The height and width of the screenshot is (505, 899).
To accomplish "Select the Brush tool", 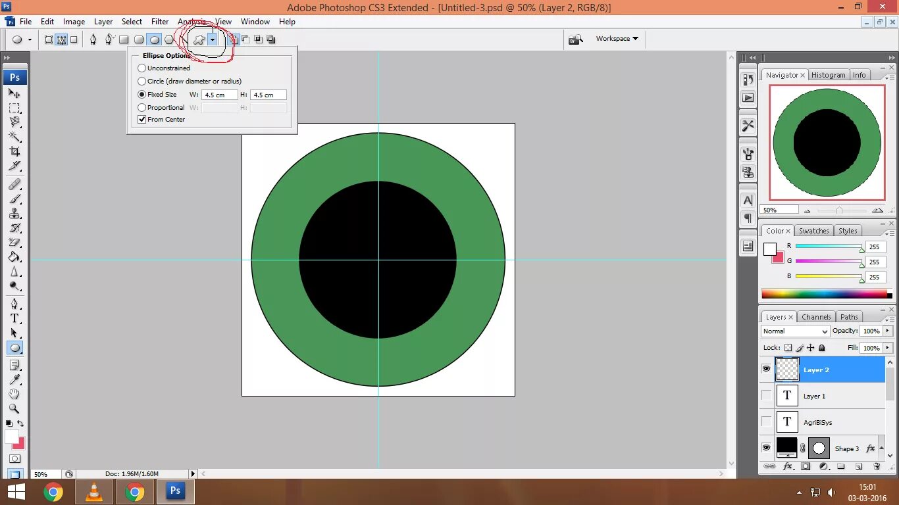I will [14, 199].
